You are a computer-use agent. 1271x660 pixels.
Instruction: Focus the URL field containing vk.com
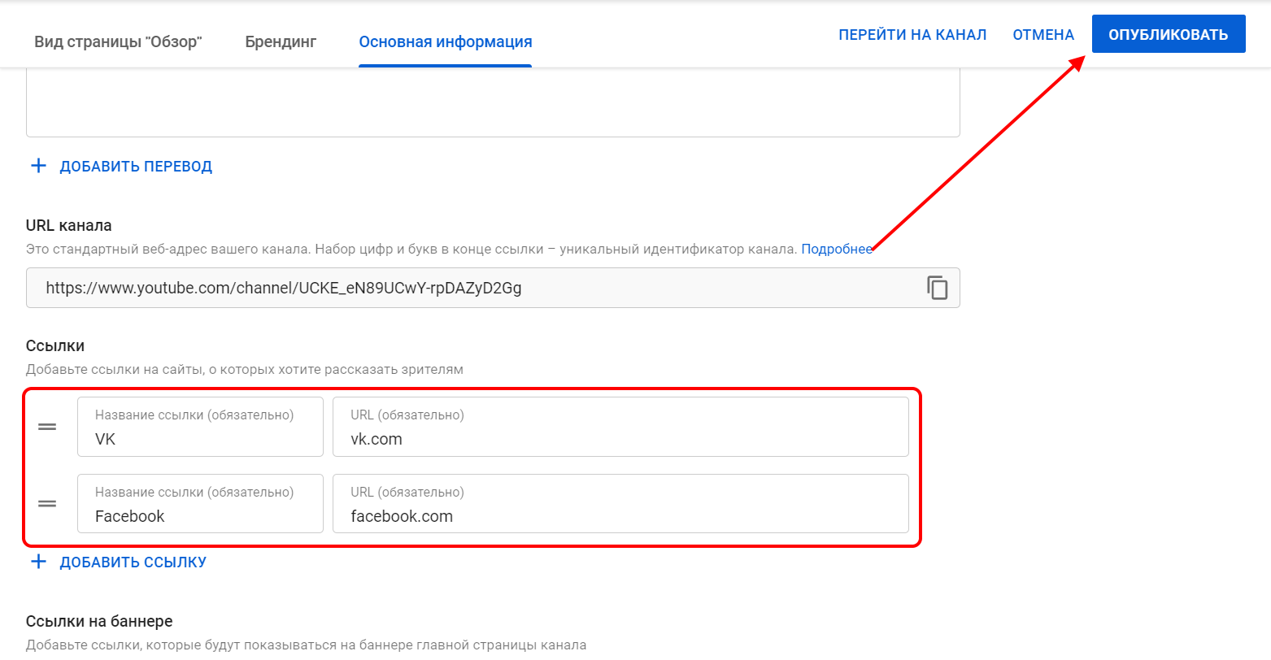point(620,439)
